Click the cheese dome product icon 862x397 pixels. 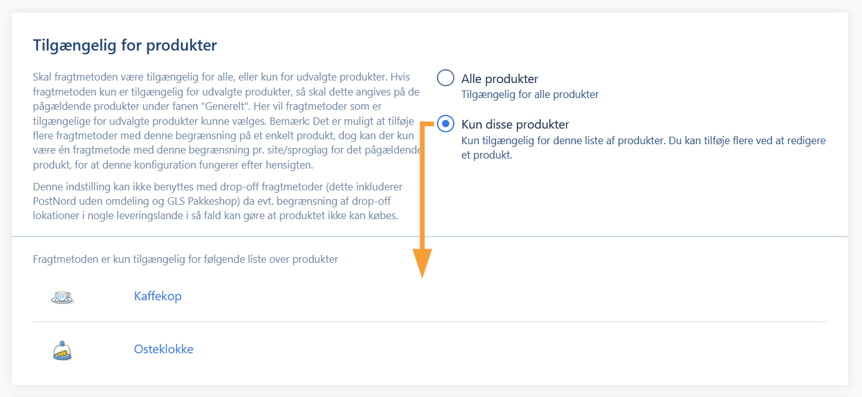[x=62, y=350]
